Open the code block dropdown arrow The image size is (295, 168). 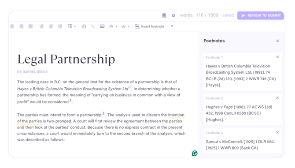tap(116, 26)
